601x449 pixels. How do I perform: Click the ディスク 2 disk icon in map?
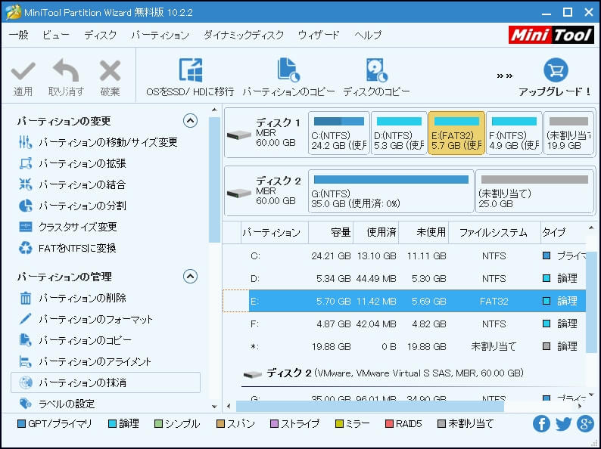(x=238, y=193)
